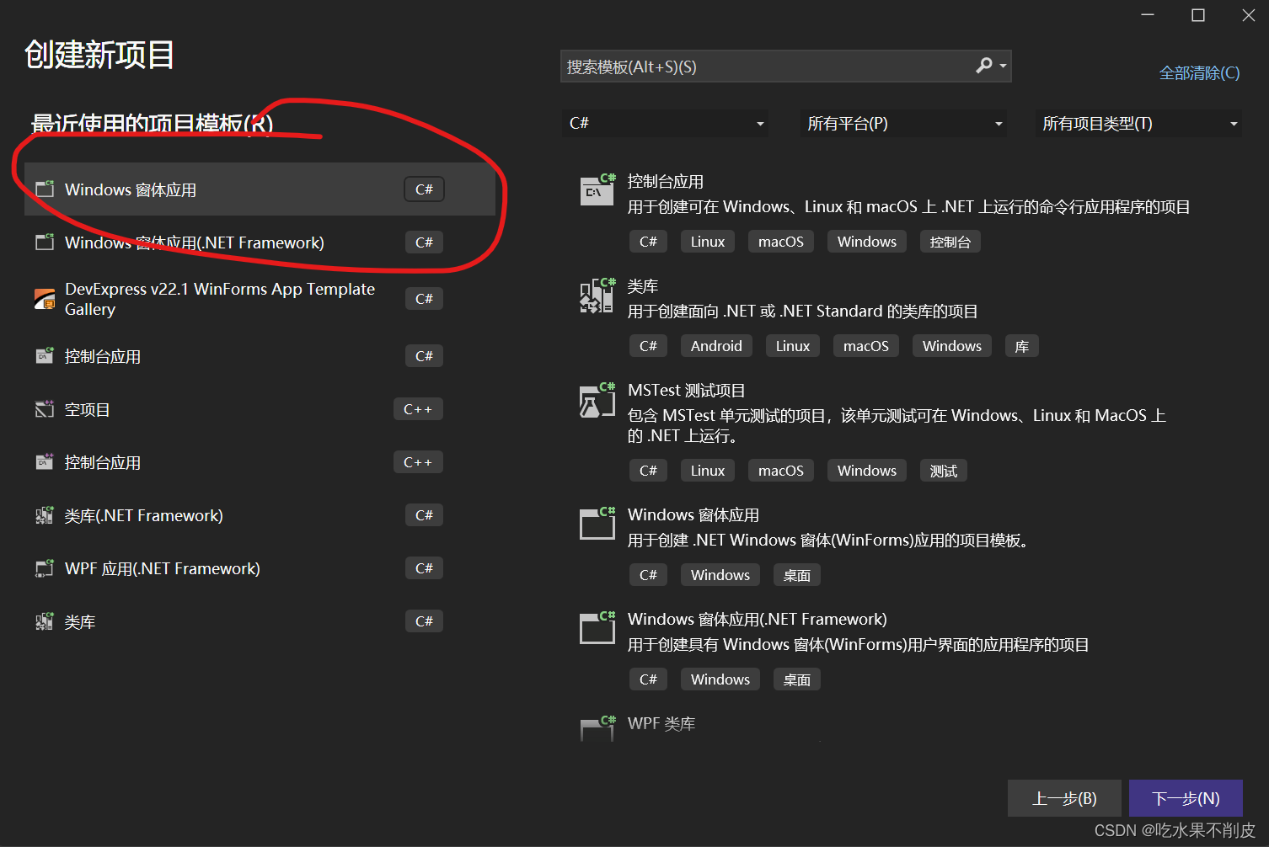
Task: Click the 测试 tag under MSTest template
Action: 944,471
